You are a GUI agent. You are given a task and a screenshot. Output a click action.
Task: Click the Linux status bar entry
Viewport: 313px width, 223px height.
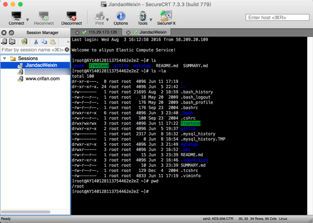(x=283, y=219)
